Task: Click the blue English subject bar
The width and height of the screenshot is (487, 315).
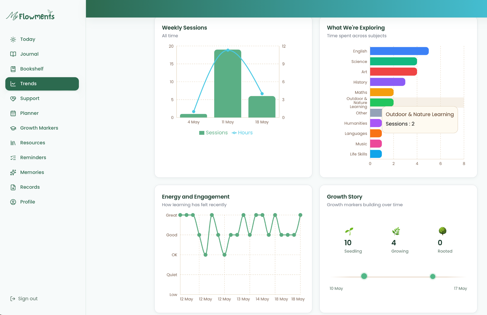Action: tap(399, 51)
